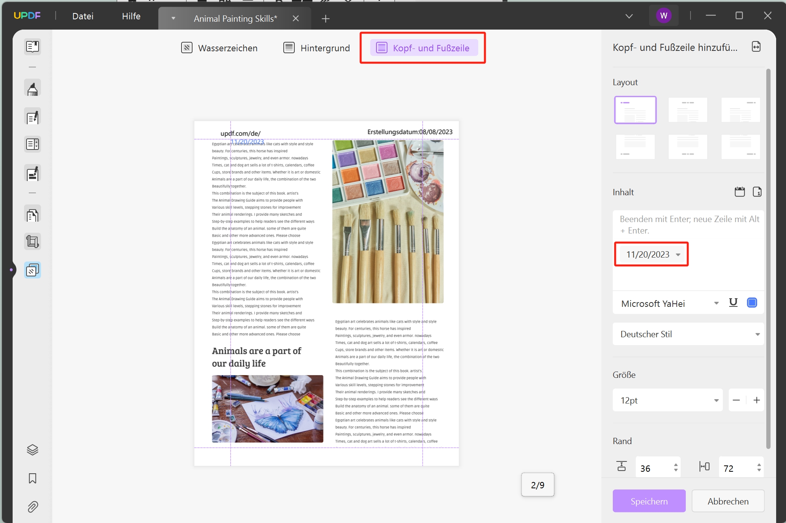Open the Datei menu

click(x=83, y=16)
